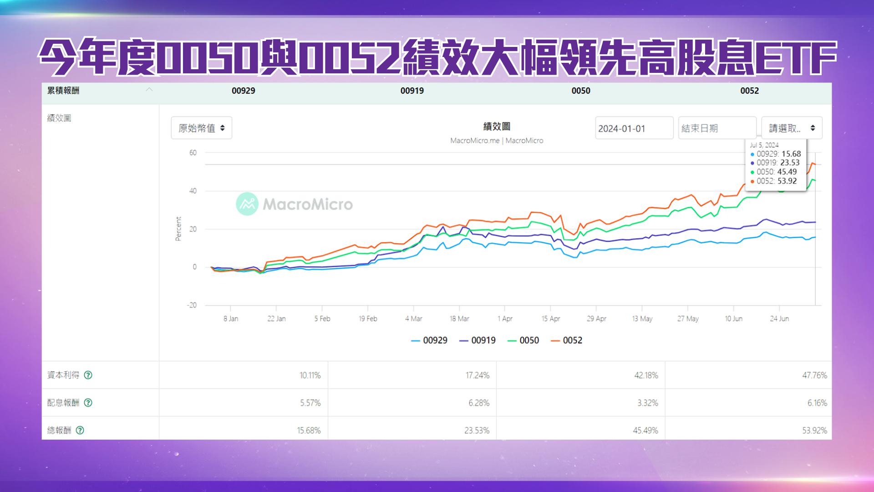Select the 00929 column header
This screenshot has width=874, height=492.
tap(243, 91)
